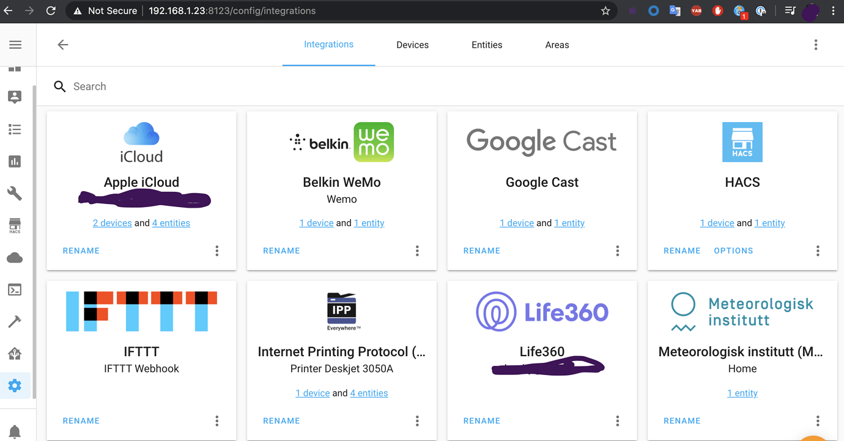Screen dimensions: 844x441
Task: Open the notifications bell in sidebar
Action: tap(15, 432)
